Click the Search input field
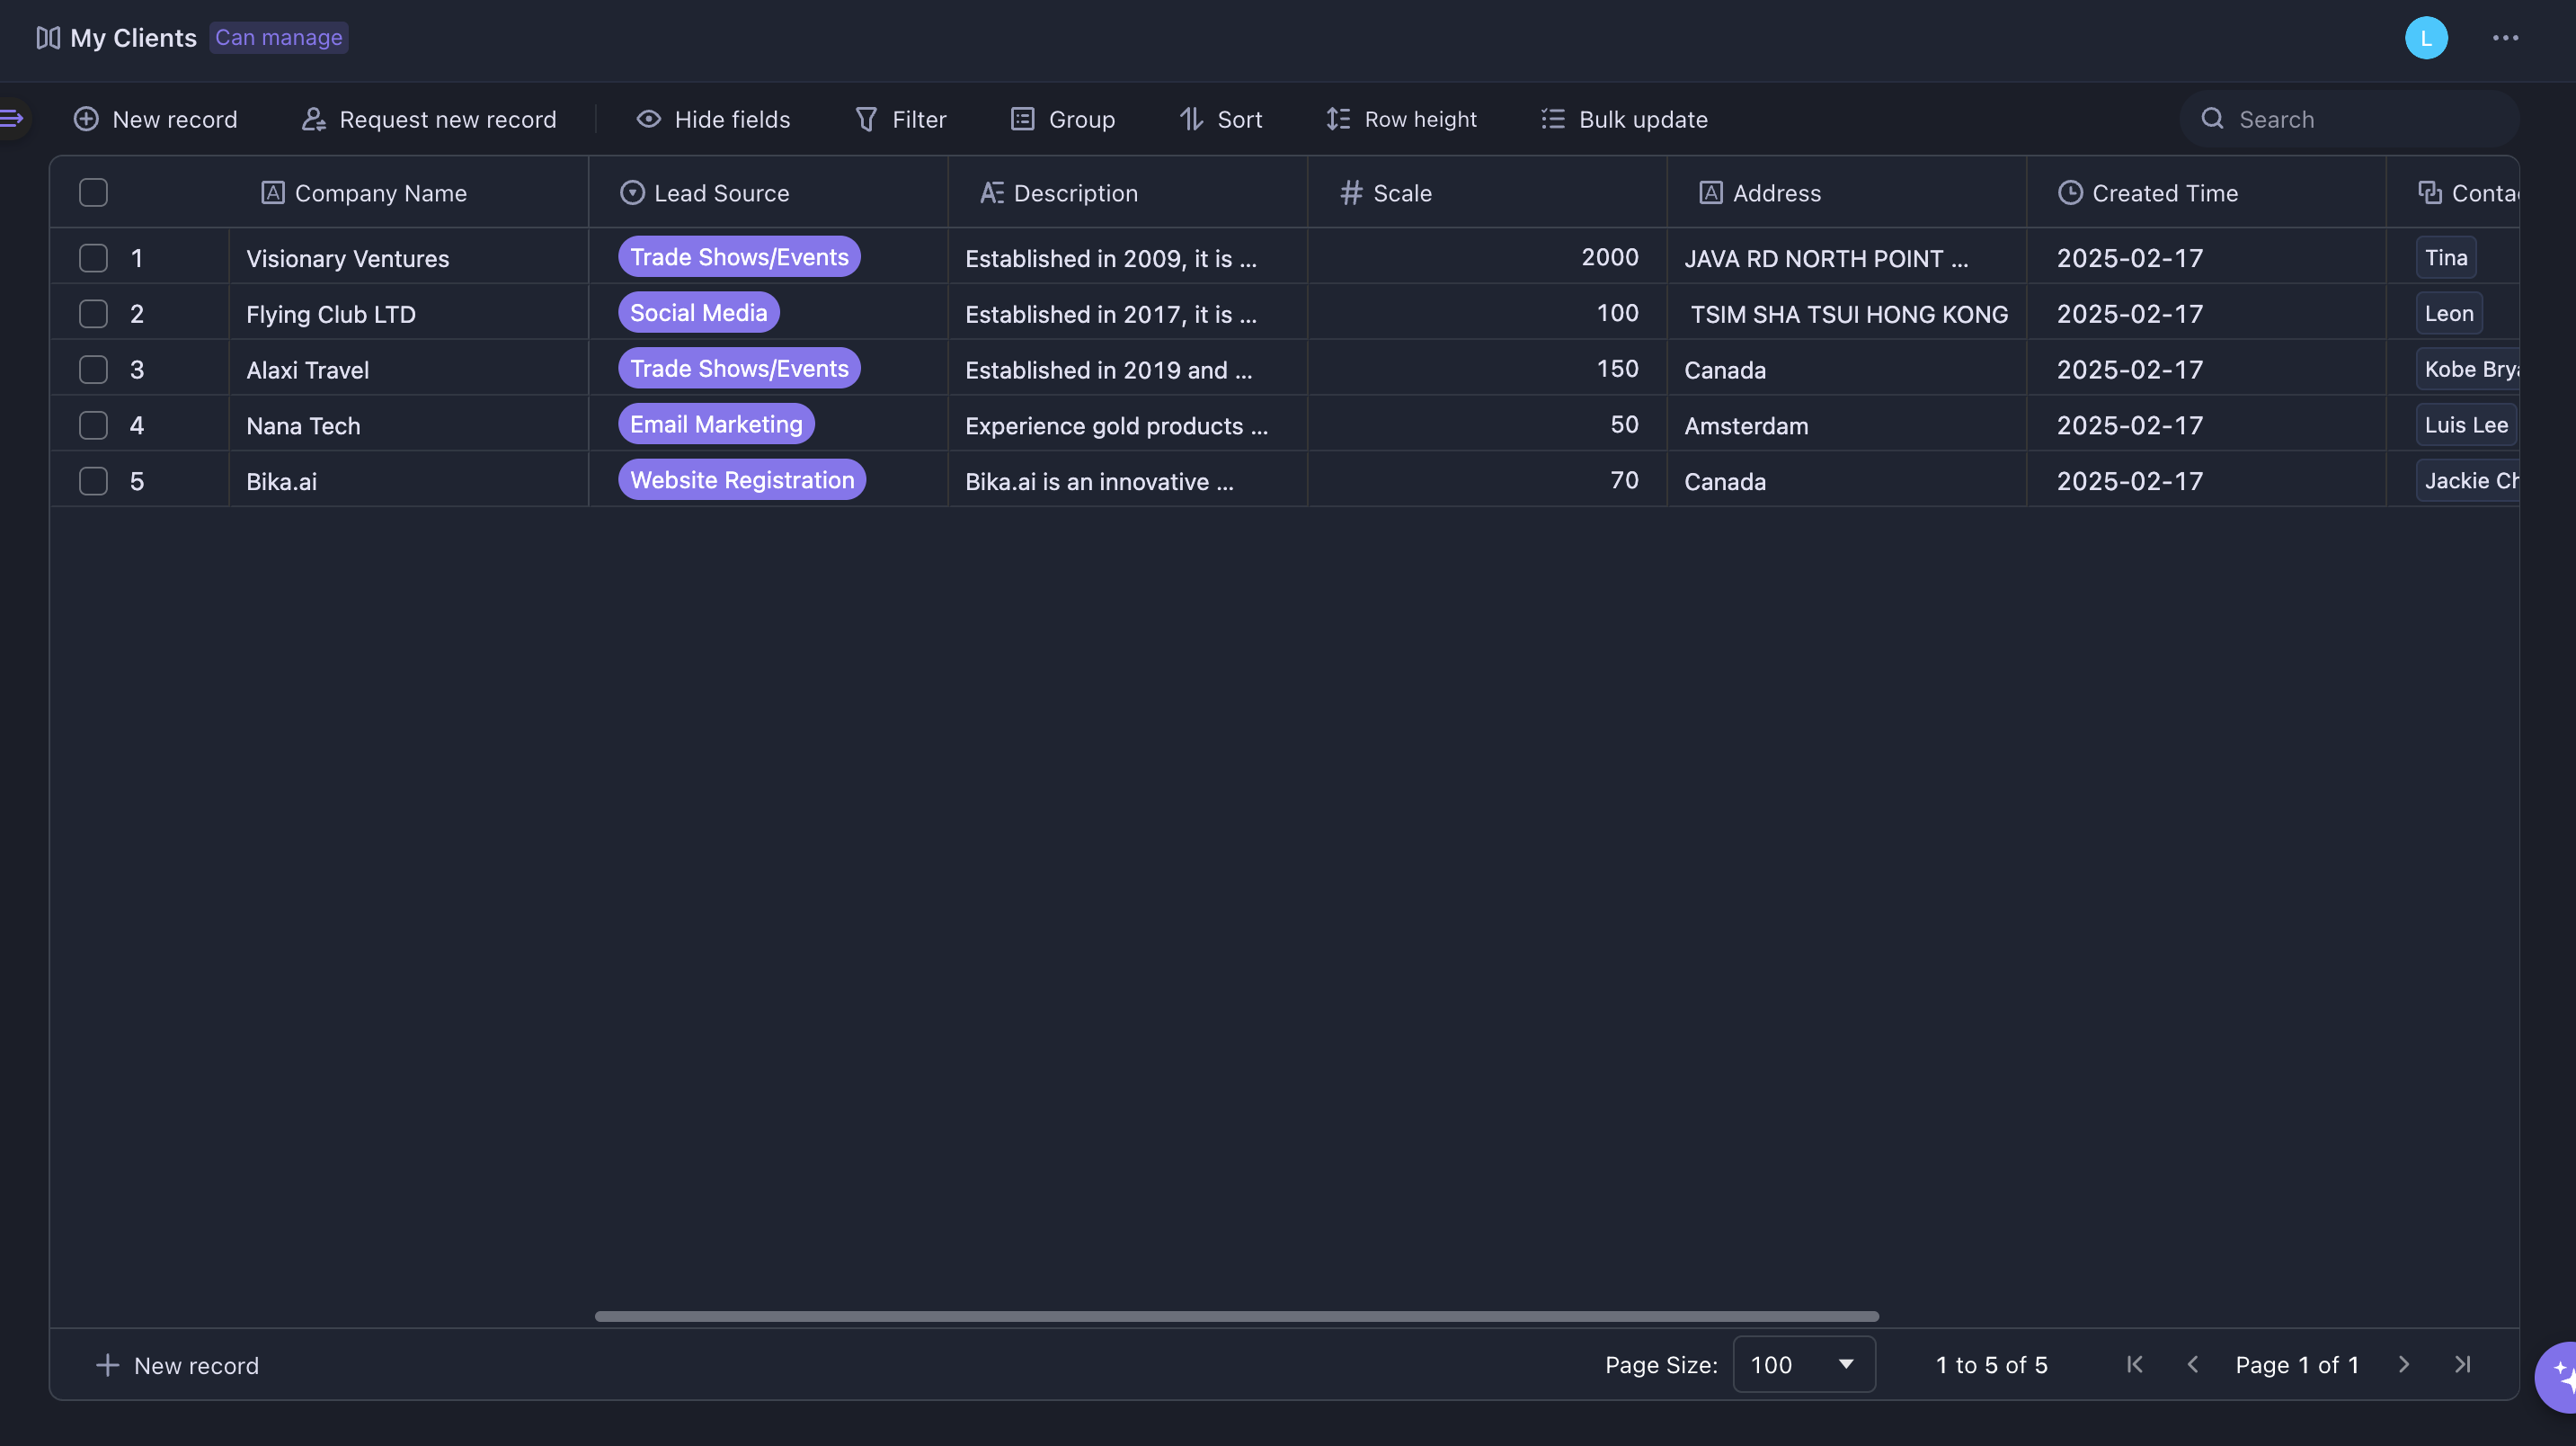 [x=2360, y=119]
